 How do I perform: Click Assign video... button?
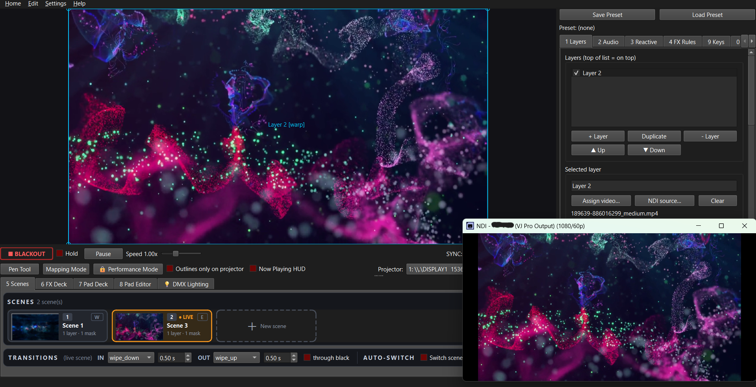coord(601,201)
